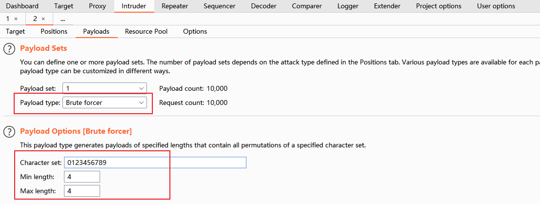This screenshot has height=204, width=540.
Task: Switch to the Positions sub-tab
Action: coord(54,31)
